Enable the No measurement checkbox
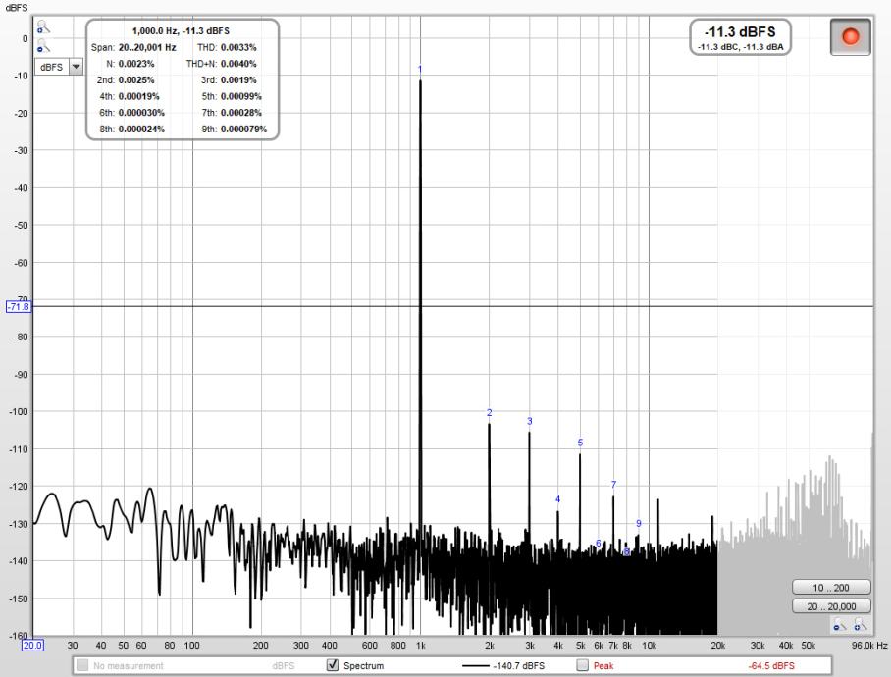 [83, 666]
